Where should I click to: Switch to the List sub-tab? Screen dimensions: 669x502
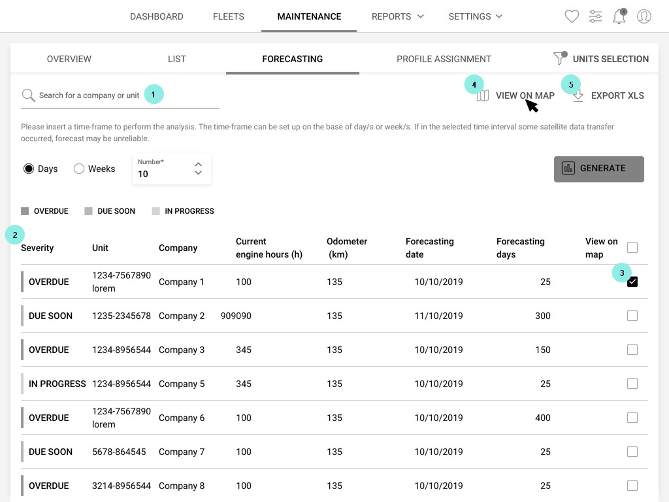(176, 59)
